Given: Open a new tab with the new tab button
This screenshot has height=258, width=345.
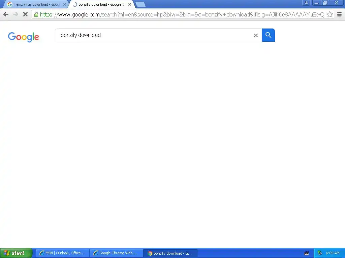Looking at the screenshot, I should (x=140, y=4).
